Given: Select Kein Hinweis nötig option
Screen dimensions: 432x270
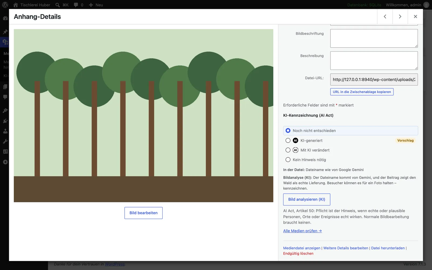Looking at the screenshot, I should pos(288,160).
